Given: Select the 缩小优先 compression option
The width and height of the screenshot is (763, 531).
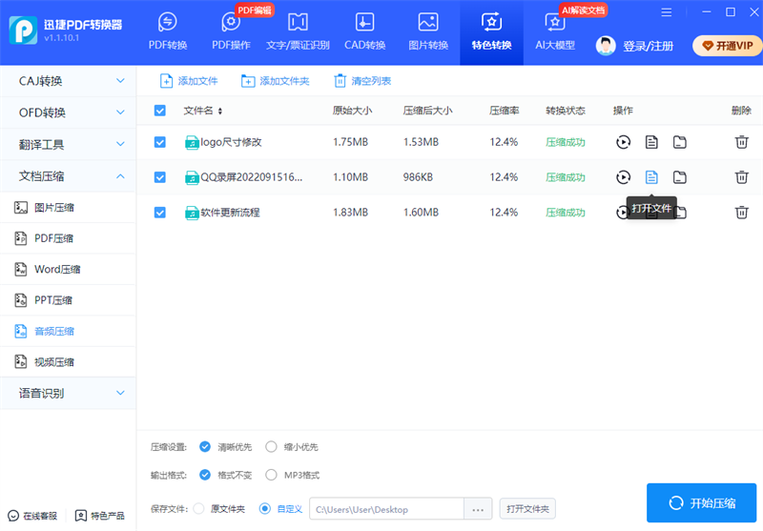Looking at the screenshot, I should pos(272,447).
